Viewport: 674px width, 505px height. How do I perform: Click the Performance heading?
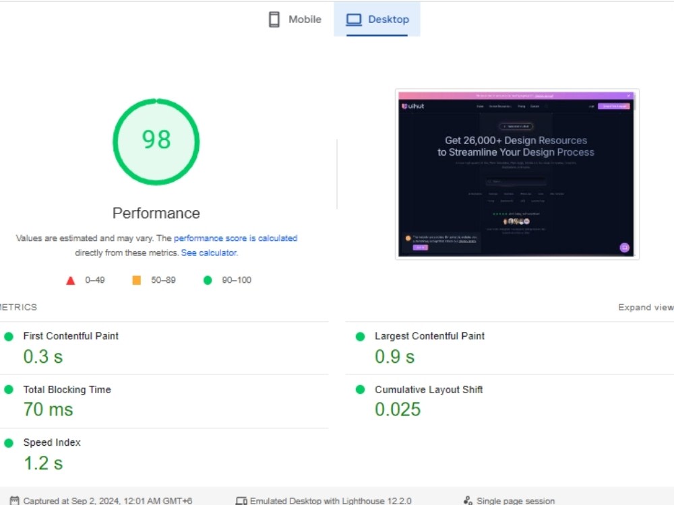point(156,213)
